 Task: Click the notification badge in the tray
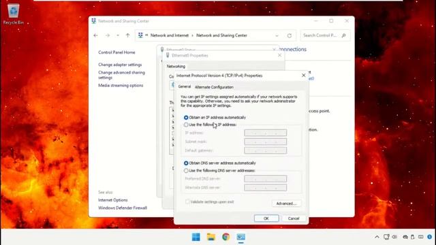click(x=430, y=237)
